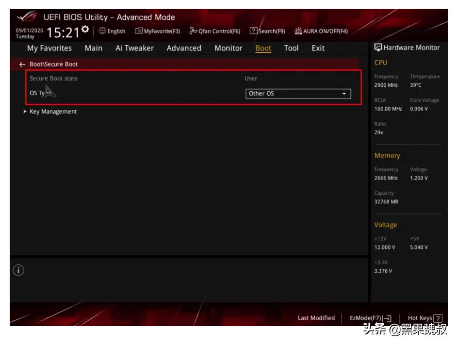This screenshot has height=345, width=457.
Task: Click the globe language icon
Action: point(102,31)
